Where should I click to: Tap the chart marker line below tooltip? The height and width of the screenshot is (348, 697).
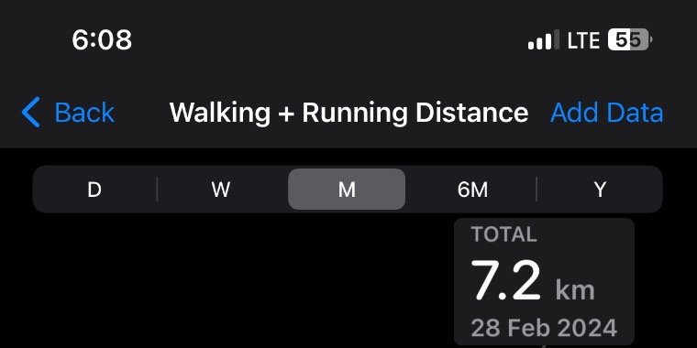point(544,346)
